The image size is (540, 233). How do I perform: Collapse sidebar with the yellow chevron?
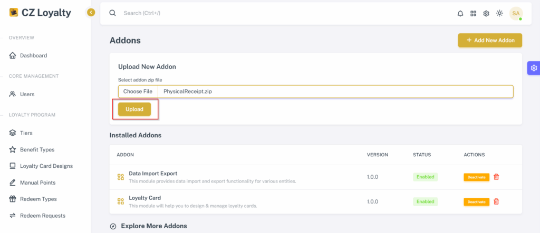(91, 13)
